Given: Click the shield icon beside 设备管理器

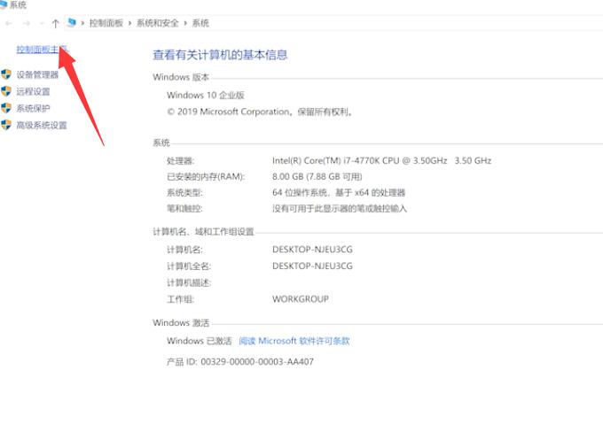Looking at the screenshot, I should coord(7,75).
